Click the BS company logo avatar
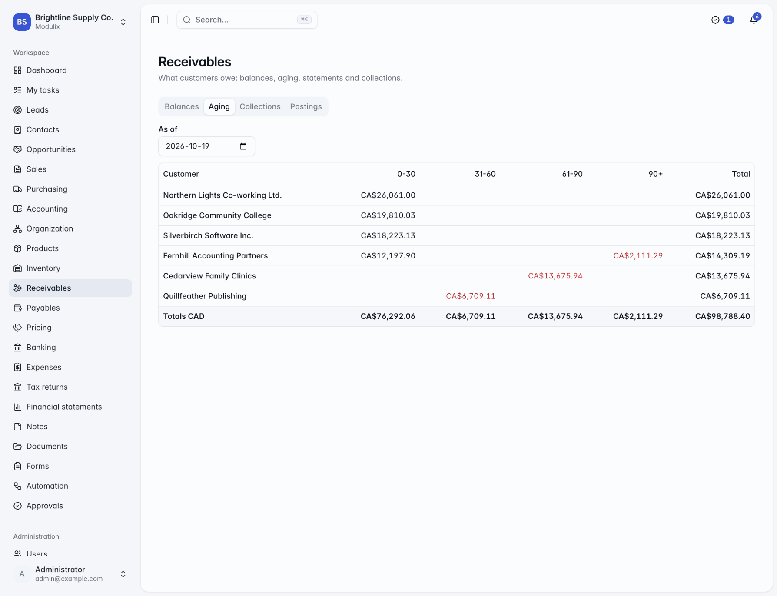Screen dimensions: 777x596 click(22, 22)
